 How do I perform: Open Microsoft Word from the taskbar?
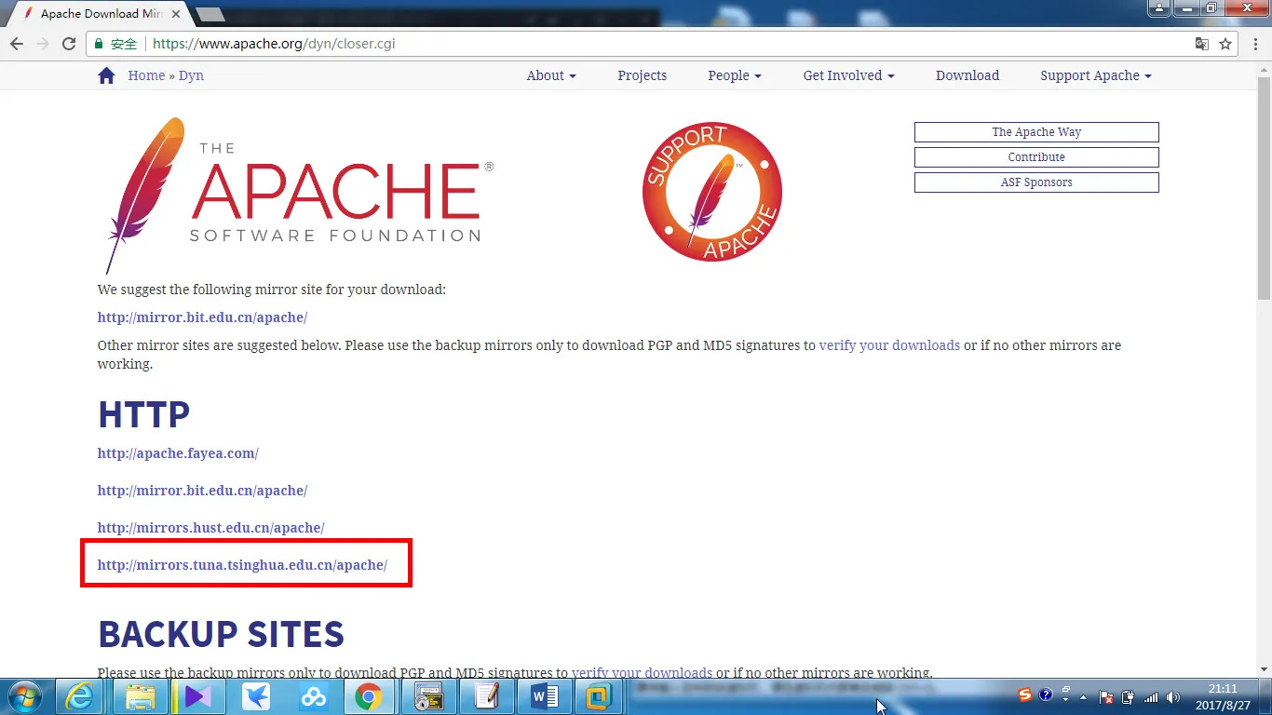point(544,696)
